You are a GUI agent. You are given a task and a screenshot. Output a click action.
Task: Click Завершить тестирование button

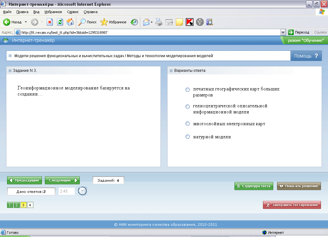(292, 205)
